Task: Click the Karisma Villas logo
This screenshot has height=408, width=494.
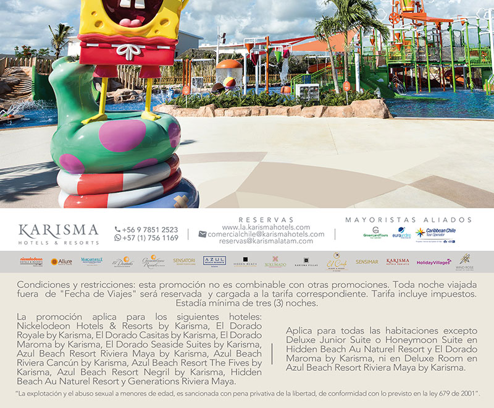Action: pos(306,262)
